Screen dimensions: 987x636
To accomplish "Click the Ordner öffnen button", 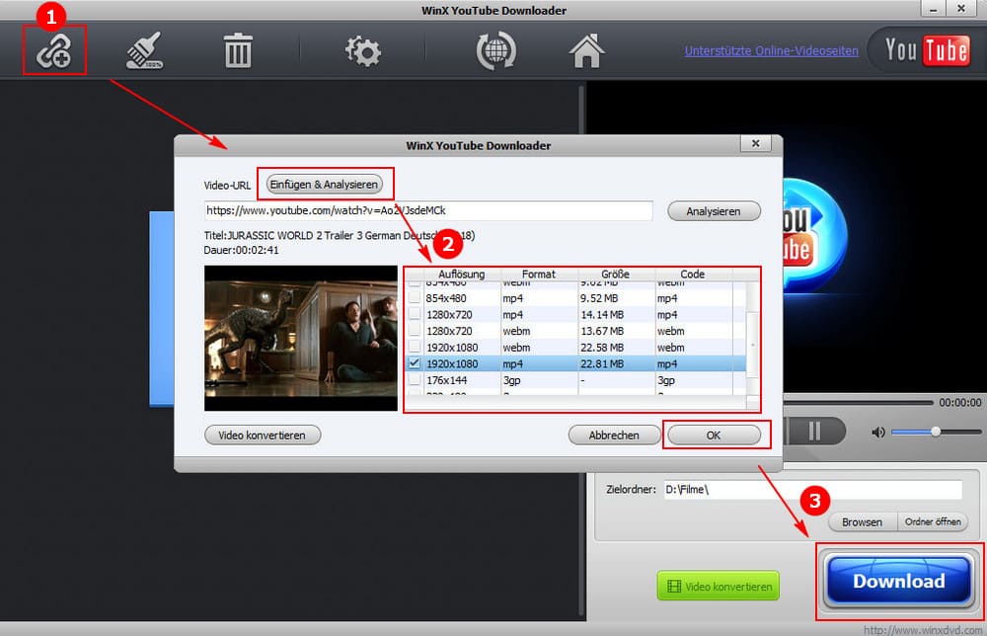I will coord(933,522).
